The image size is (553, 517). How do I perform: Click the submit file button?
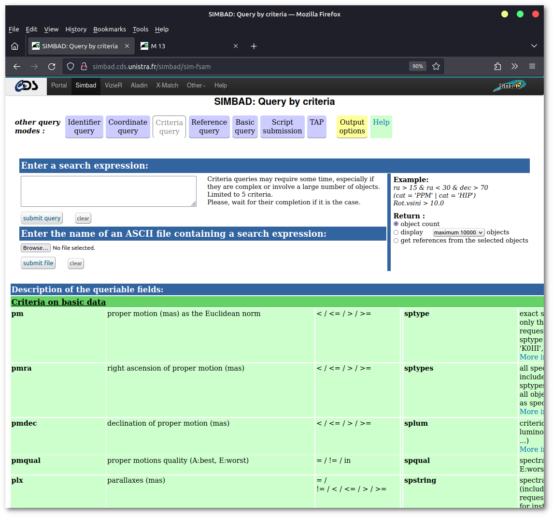[x=38, y=263]
